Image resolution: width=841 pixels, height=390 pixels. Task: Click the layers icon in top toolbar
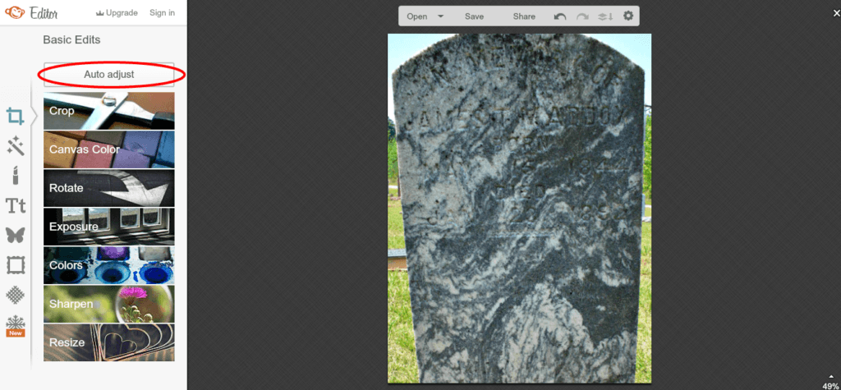[606, 16]
